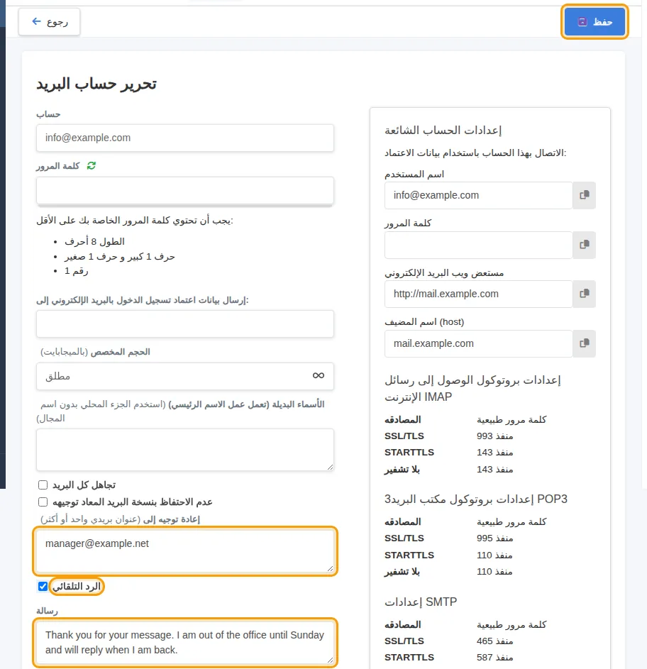This screenshot has height=669, width=647.
Task: Copy the webmail URL http://mail.example.com
Action: (585, 294)
